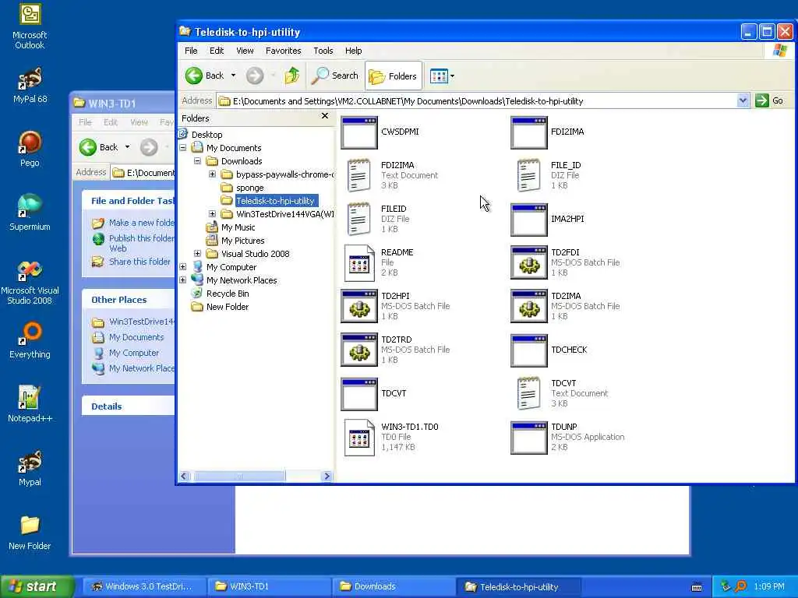
Task: Click the address path input field
Action: pos(476,101)
